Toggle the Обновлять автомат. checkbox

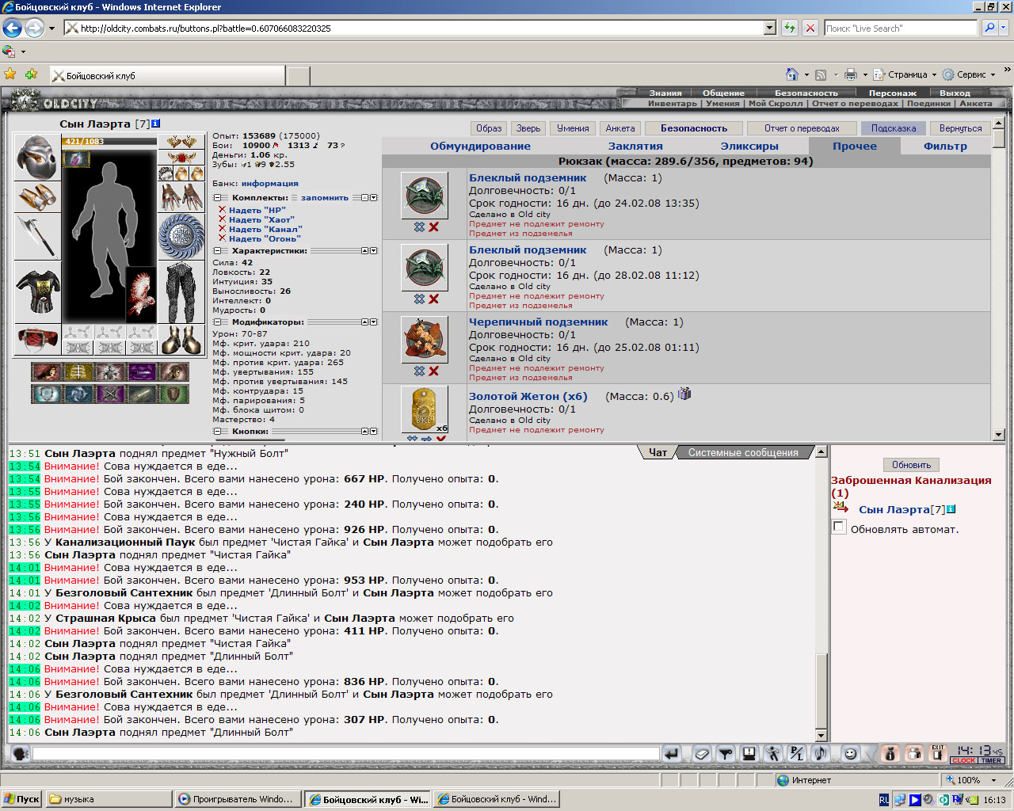click(x=839, y=527)
